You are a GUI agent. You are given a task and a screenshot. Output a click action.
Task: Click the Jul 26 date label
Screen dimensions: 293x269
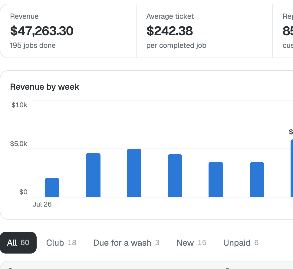point(42,204)
